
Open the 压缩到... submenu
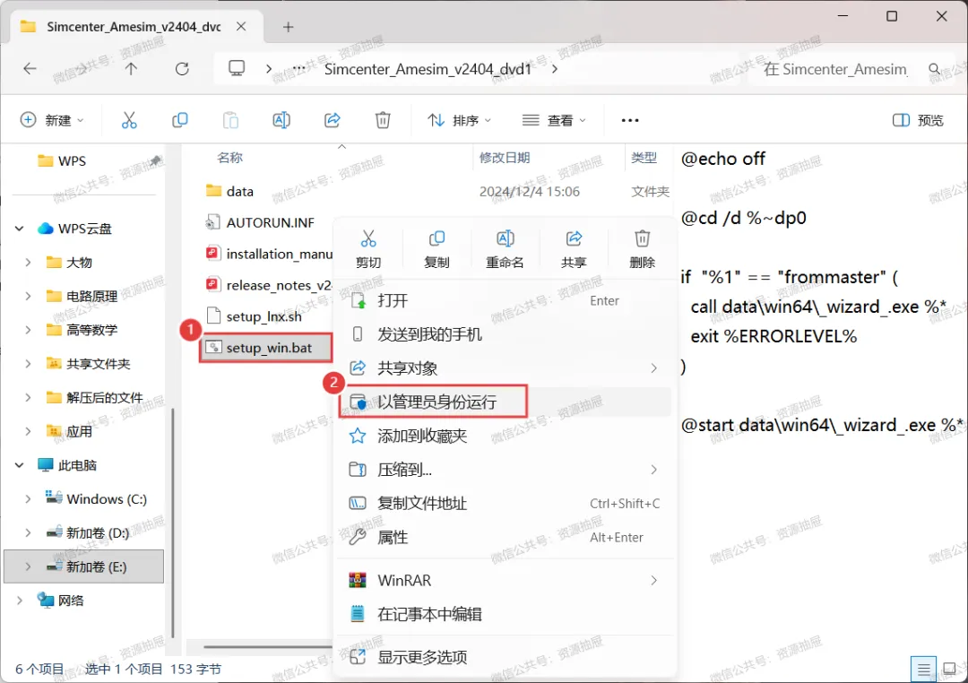click(x=505, y=470)
